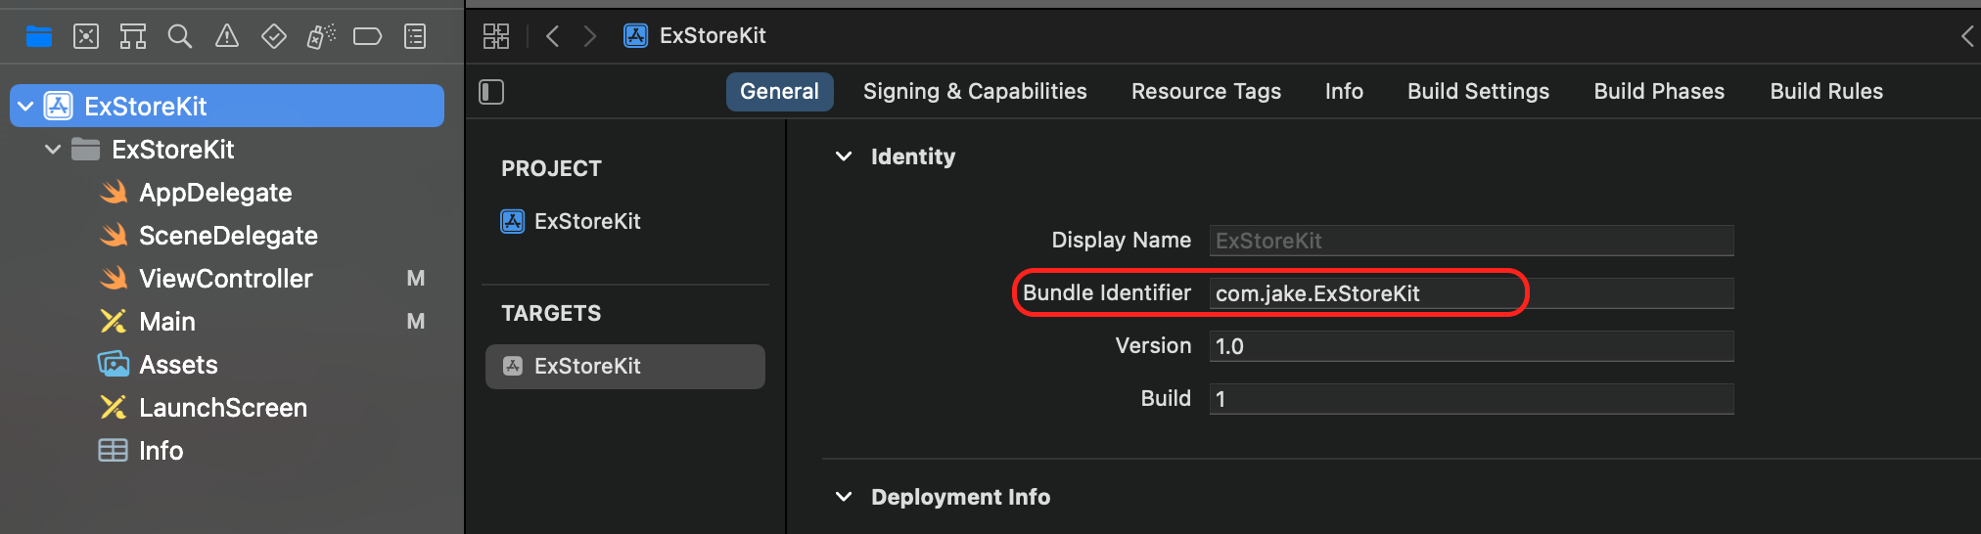Open the Source Control navigator

pyautogui.click(x=86, y=37)
